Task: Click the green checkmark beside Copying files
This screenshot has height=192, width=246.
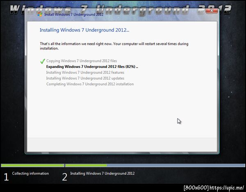Action: coord(43,61)
